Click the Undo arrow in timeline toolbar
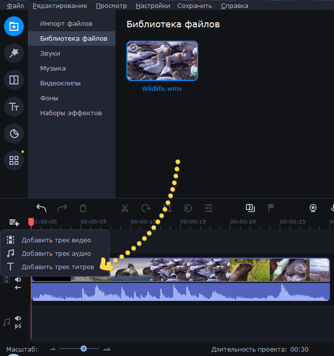 41,208
